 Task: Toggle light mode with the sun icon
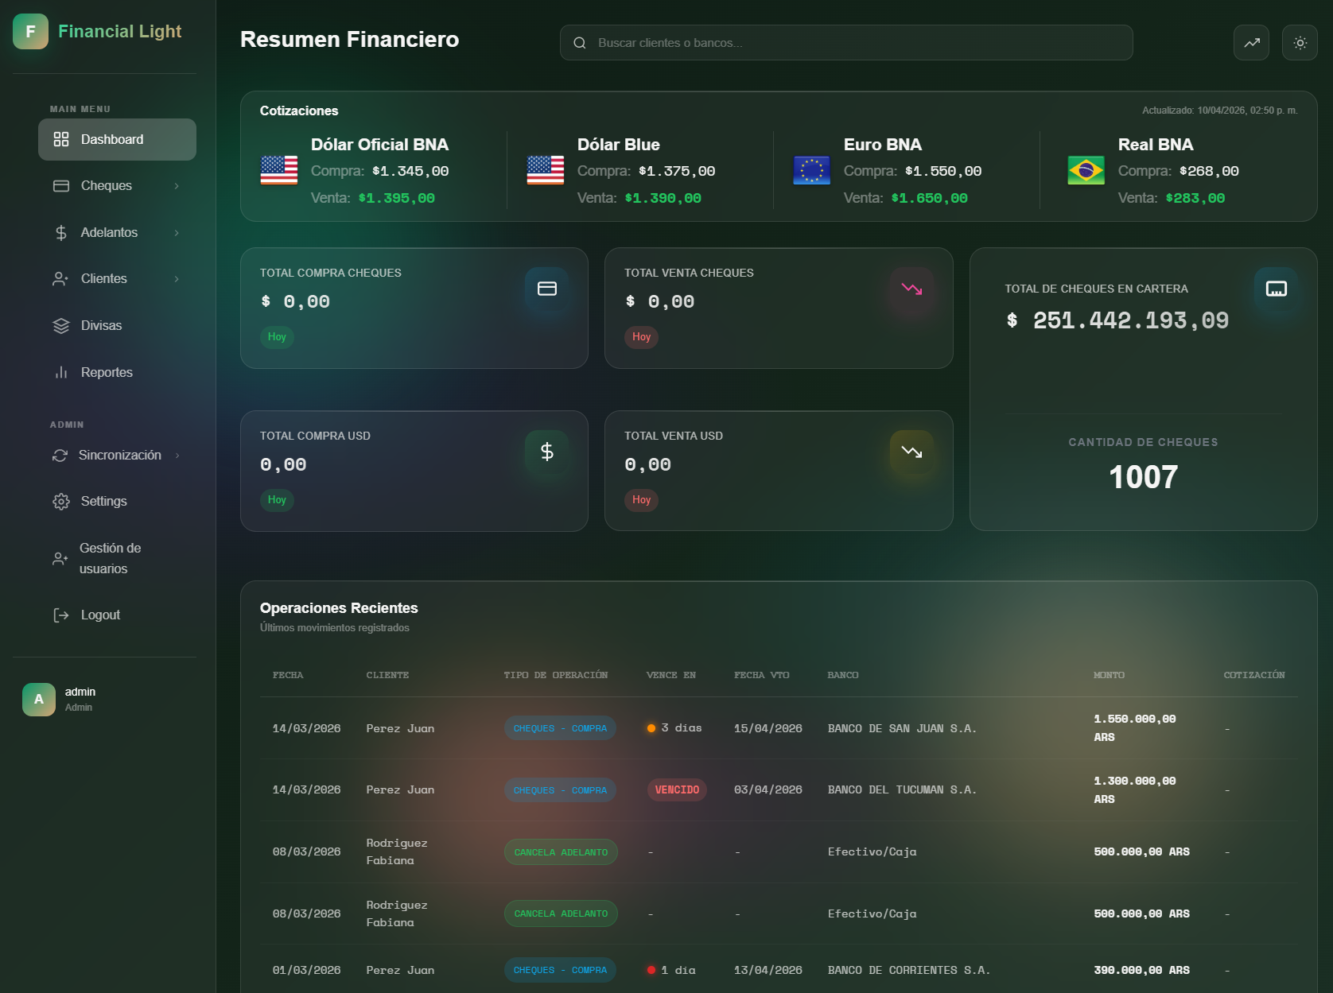pyautogui.click(x=1300, y=42)
